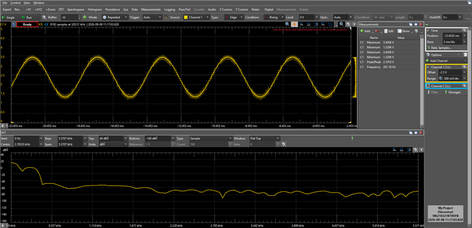Open Channel 1 settings gear icon
This screenshot has width=472, height=228.
[465, 67]
